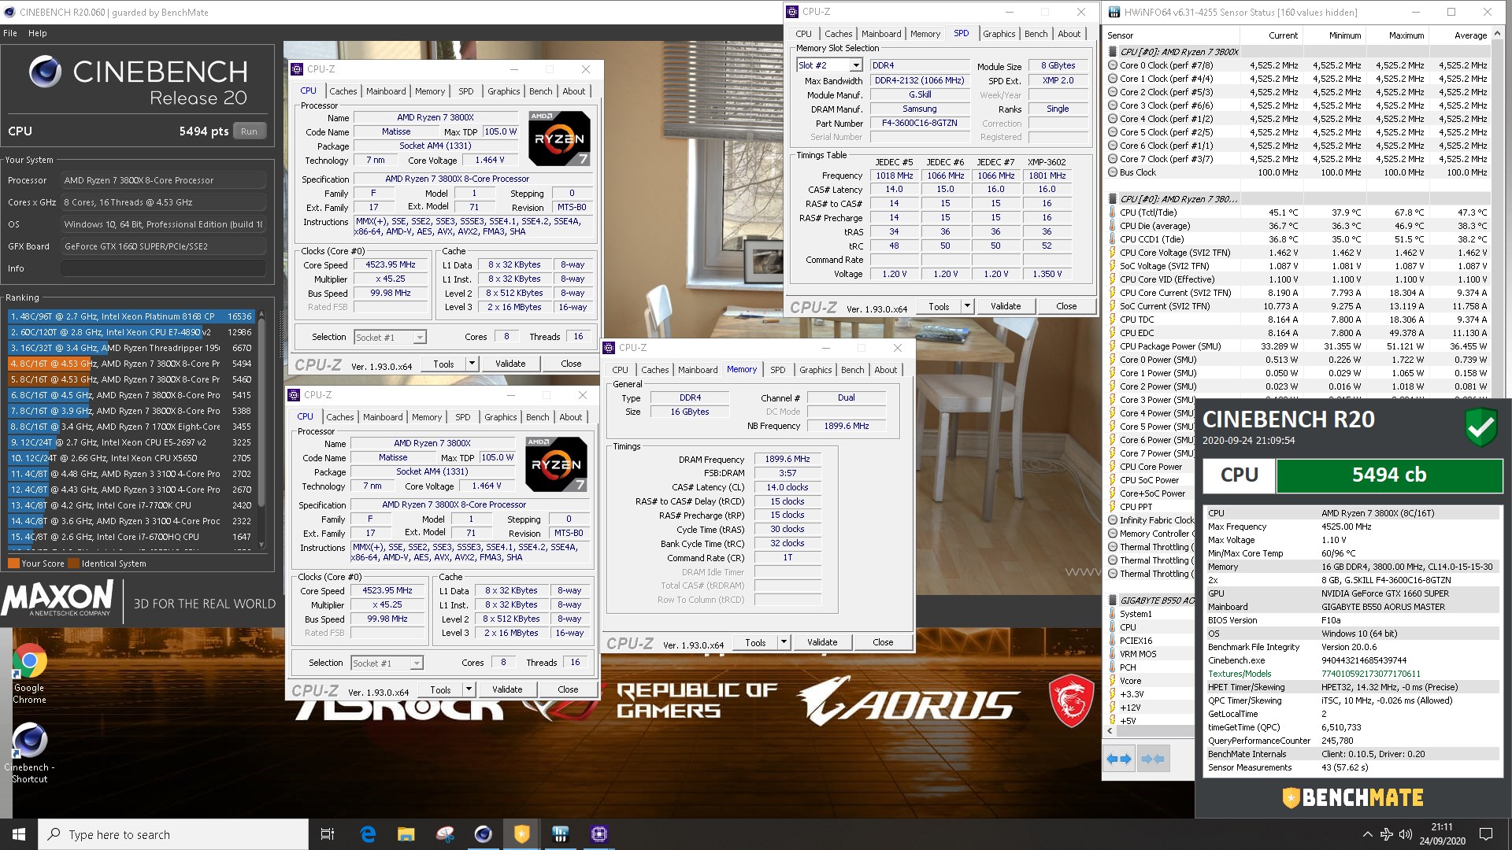1512x850 pixels.
Task: Open Windows Start menu
Action: (19, 834)
